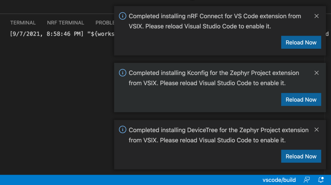Click the DeviceTree notification message text
Screen dimensions: 331x185
[x=219, y=135]
